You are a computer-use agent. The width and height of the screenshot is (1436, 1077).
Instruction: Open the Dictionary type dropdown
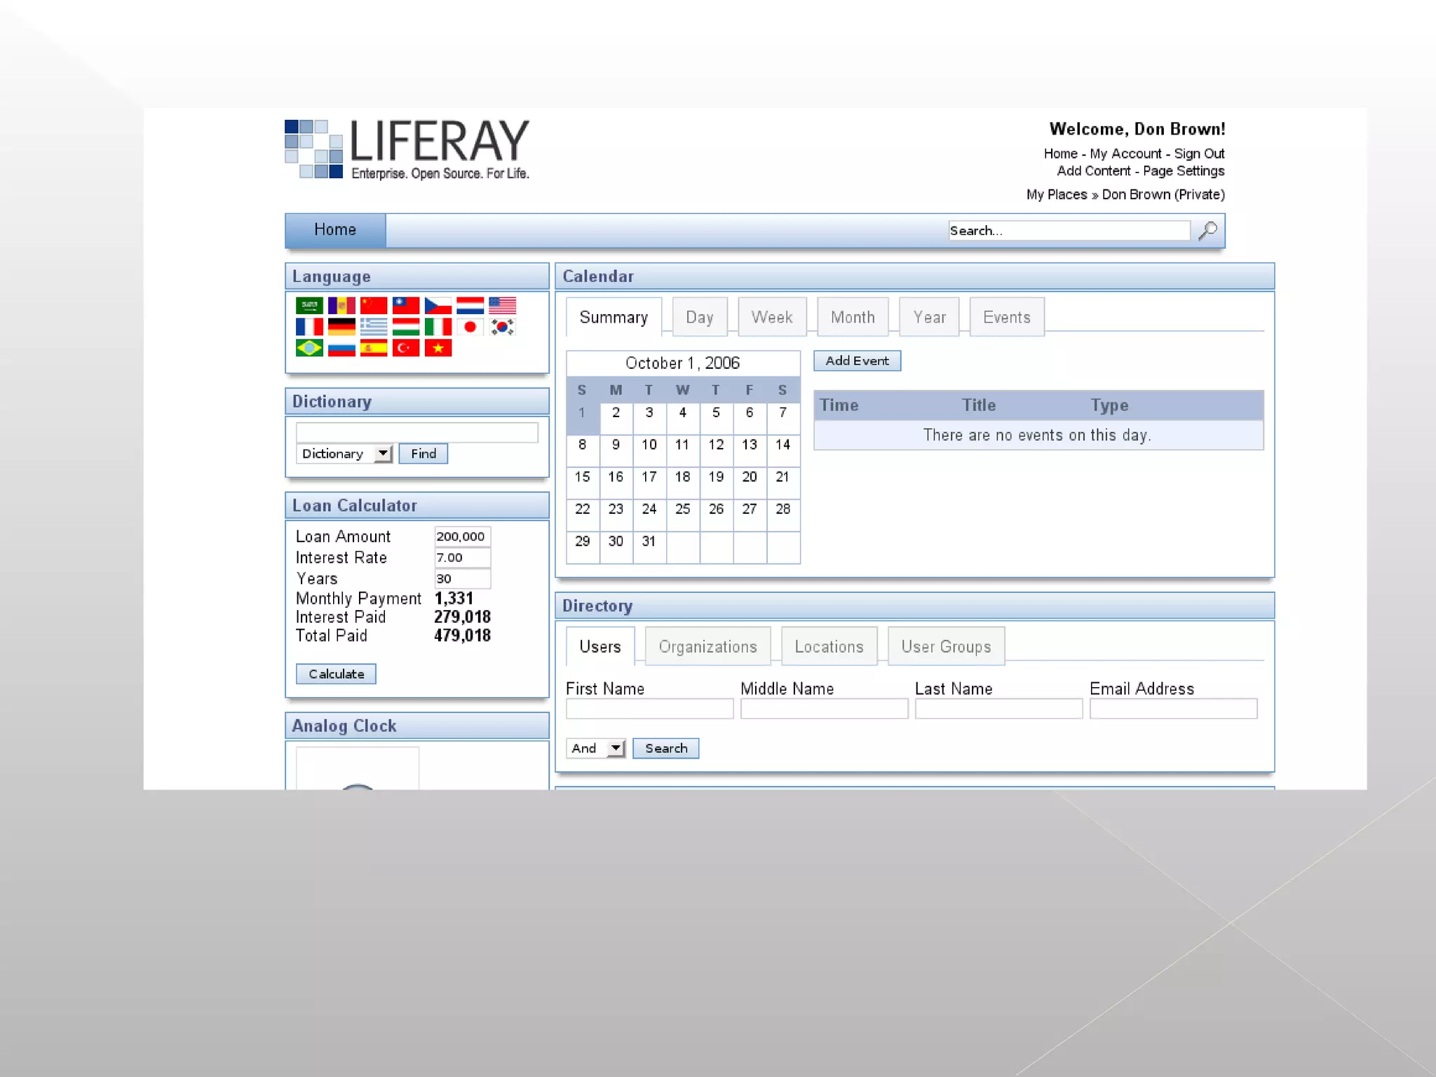tap(344, 454)
